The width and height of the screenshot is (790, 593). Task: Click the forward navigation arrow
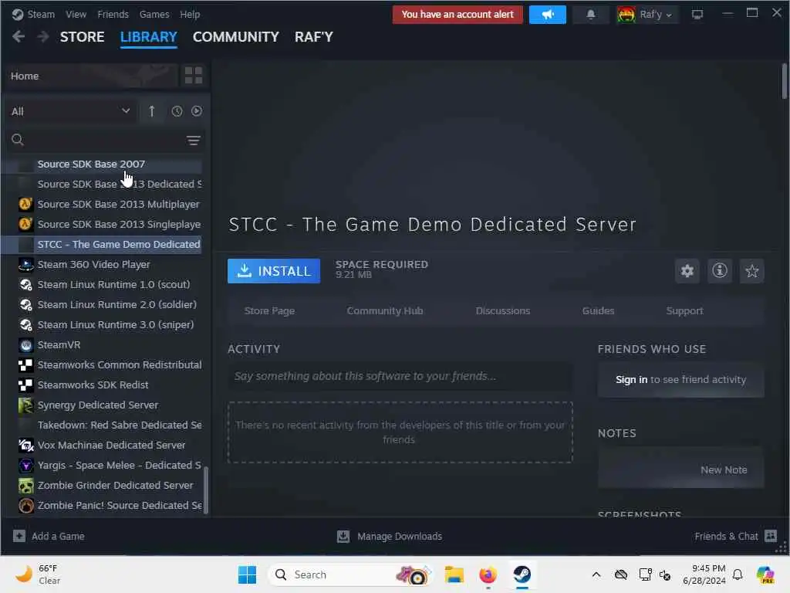43,36
